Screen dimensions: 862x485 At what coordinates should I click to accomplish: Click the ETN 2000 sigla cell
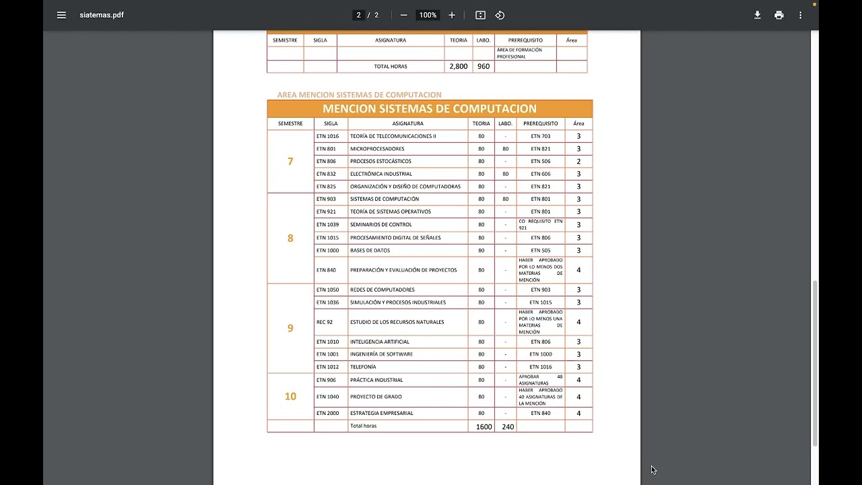pyautogui.click(x=331, y=413)
